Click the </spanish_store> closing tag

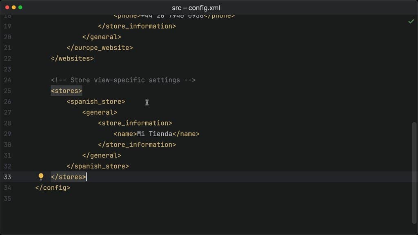98,166
